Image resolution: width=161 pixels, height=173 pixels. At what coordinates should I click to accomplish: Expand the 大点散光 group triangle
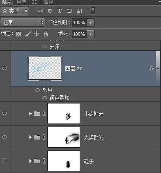(31, 137)
